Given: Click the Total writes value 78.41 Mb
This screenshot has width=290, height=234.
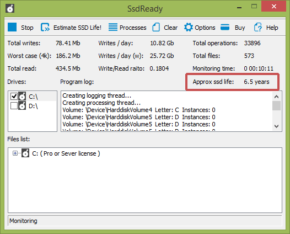Looking at the screenshot, I should tap(68, 43).
